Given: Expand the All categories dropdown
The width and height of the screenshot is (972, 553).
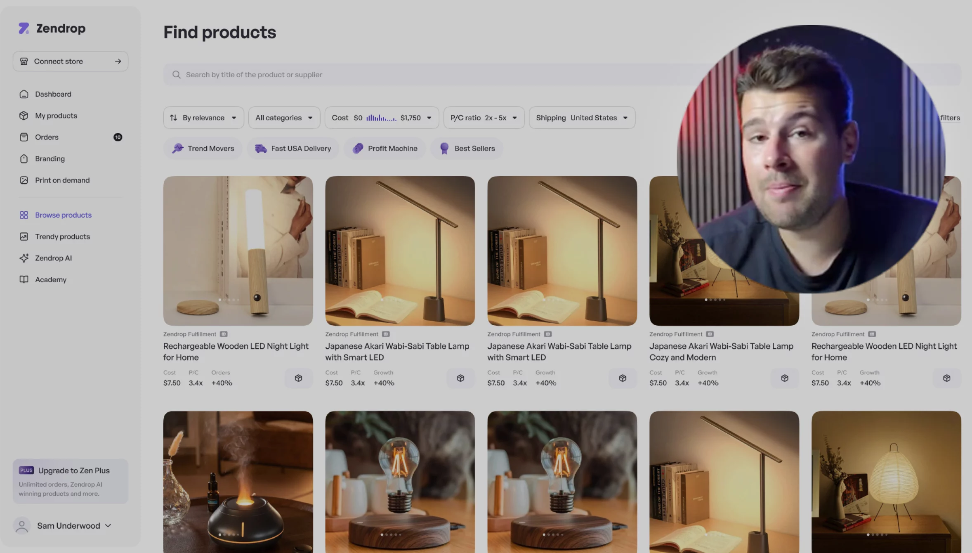Looking at the screenshot, I should pos(284,118).
